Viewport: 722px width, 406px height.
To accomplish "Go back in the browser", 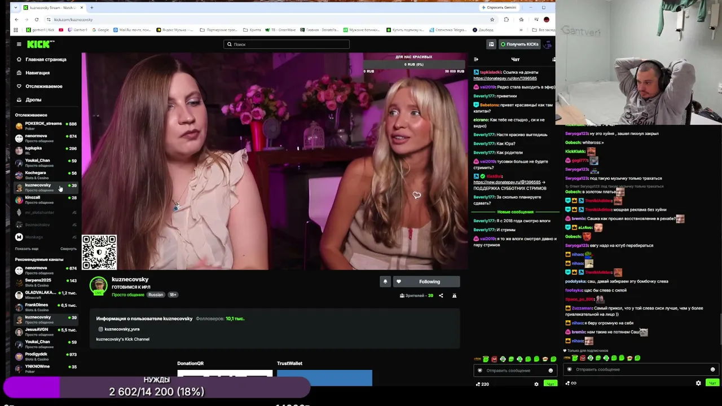I will (16, 19).
